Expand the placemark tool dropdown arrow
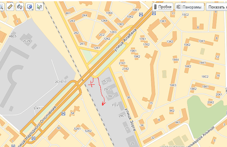This screenshot has height=147, width=227. (x=32, y=10)
